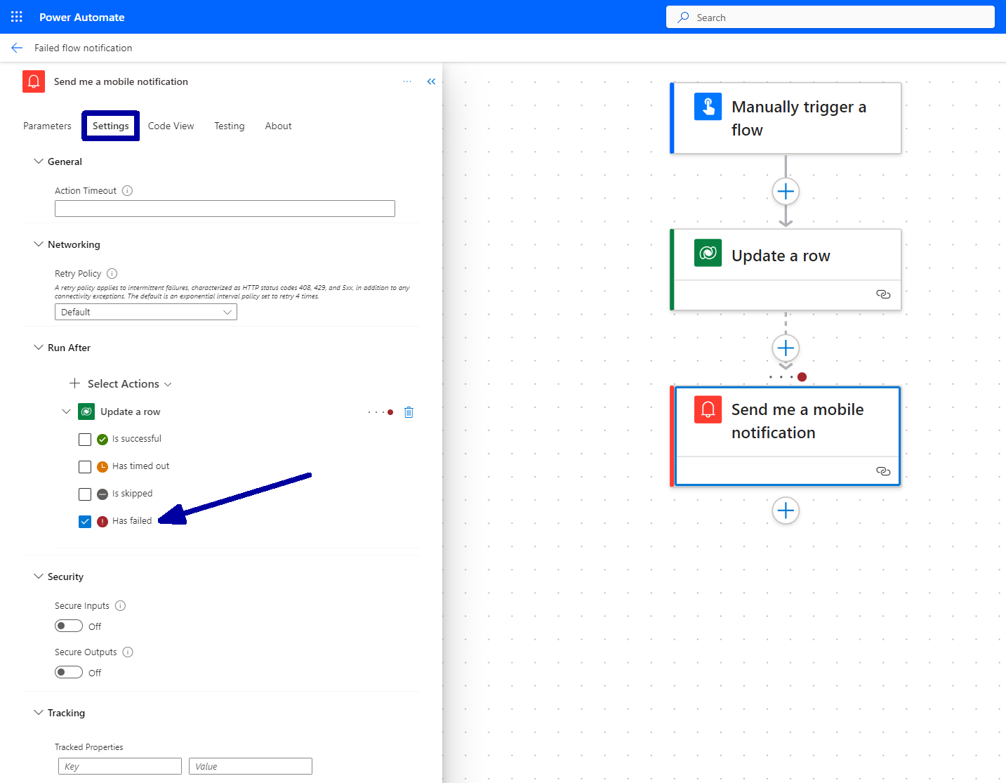Viewport: 1006px width, 783px height.
Task: Click the Action Timeout info icon
Action: coord(127,190)
